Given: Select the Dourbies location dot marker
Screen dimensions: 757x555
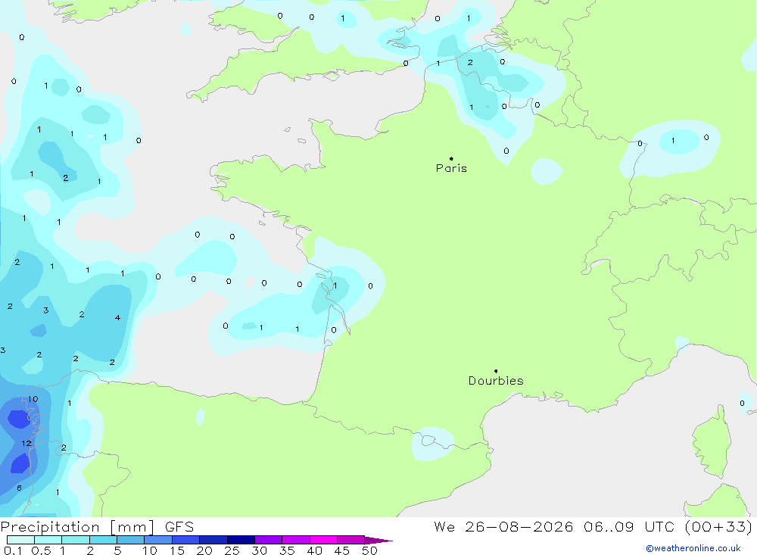Looking at the screenshot, I should (496, 371).
